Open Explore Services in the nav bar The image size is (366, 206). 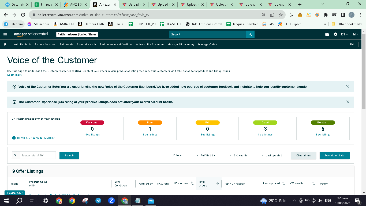click(45, 45)
